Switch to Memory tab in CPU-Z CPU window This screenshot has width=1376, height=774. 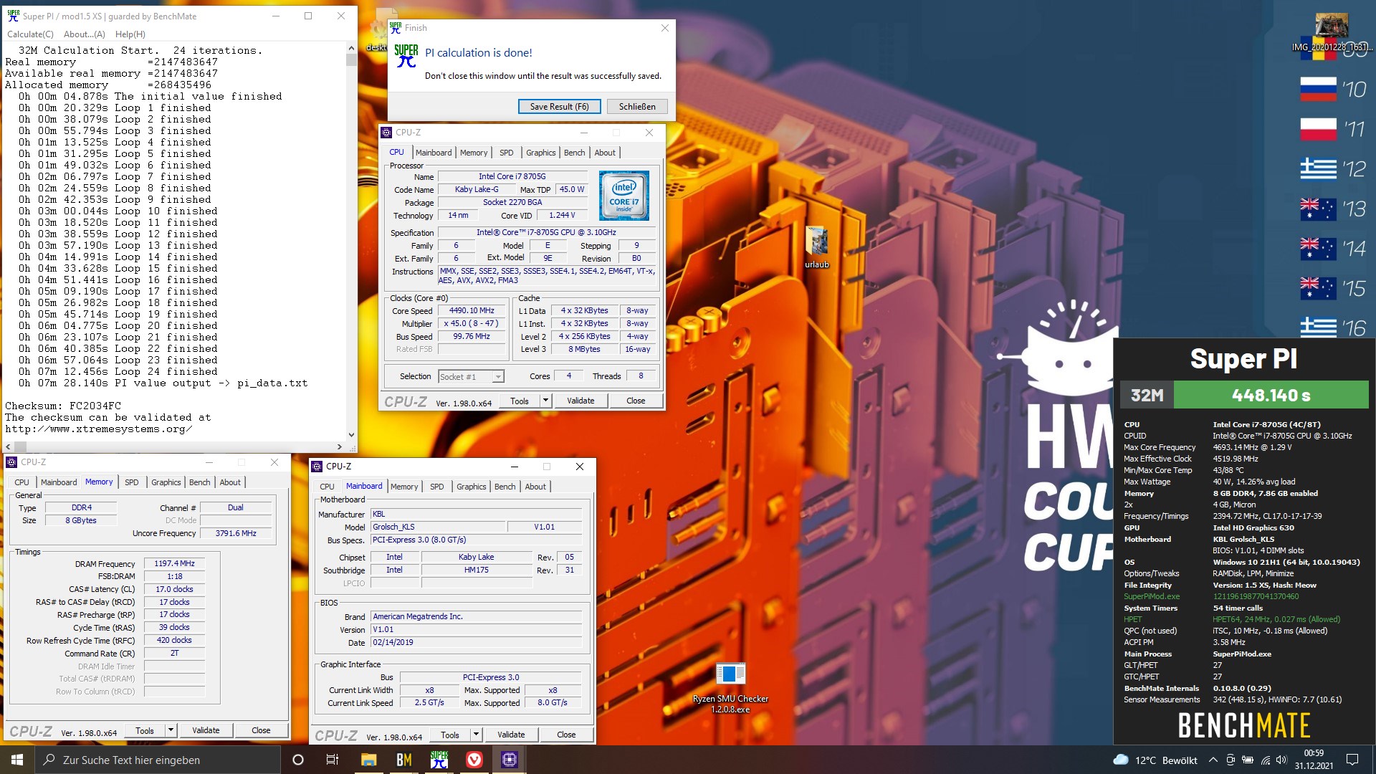point(474,153)
